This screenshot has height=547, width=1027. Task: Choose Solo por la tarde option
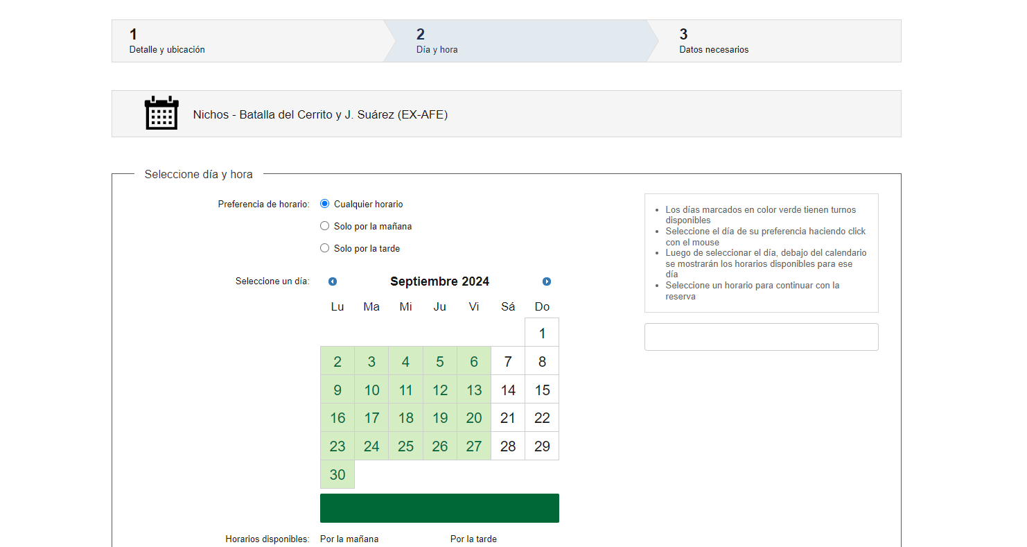click(324, 248)
